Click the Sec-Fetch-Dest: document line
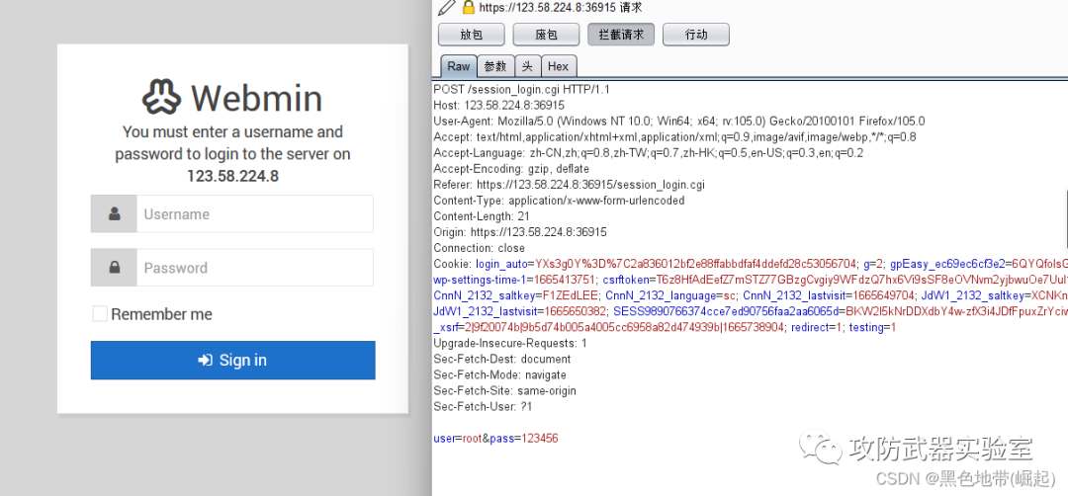The image size is (1068, 496). [x=502, y=359]
